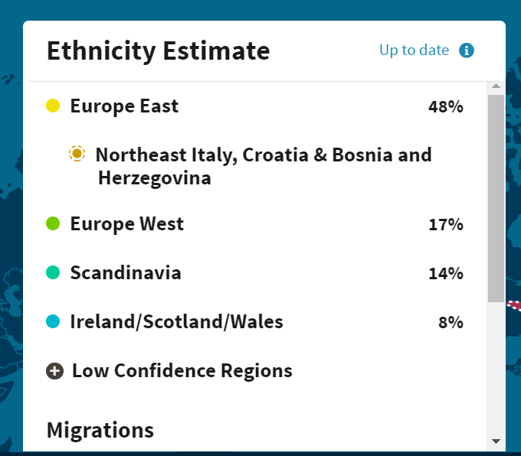Click the scrollbar up arrow

click(x=496, y=86)
